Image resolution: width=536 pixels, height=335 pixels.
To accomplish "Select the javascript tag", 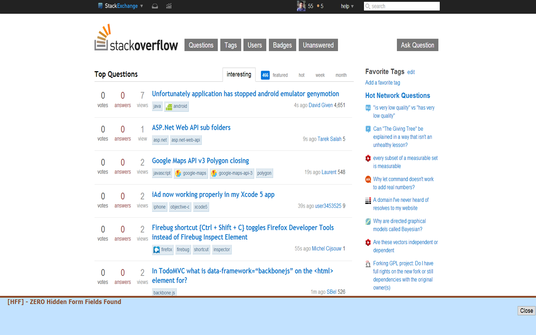I will tap(162, 173).
